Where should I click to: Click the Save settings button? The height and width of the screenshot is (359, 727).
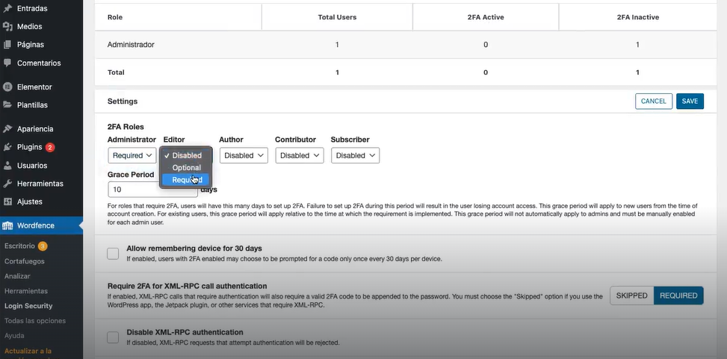point(690,101)
